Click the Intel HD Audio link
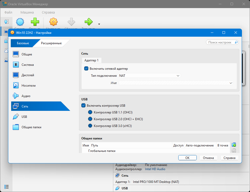 pyautogui.click(x=155, y=169)
